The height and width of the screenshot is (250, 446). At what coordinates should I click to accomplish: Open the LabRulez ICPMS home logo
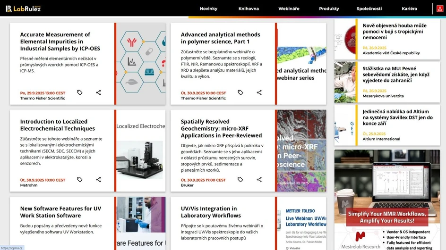23,8
